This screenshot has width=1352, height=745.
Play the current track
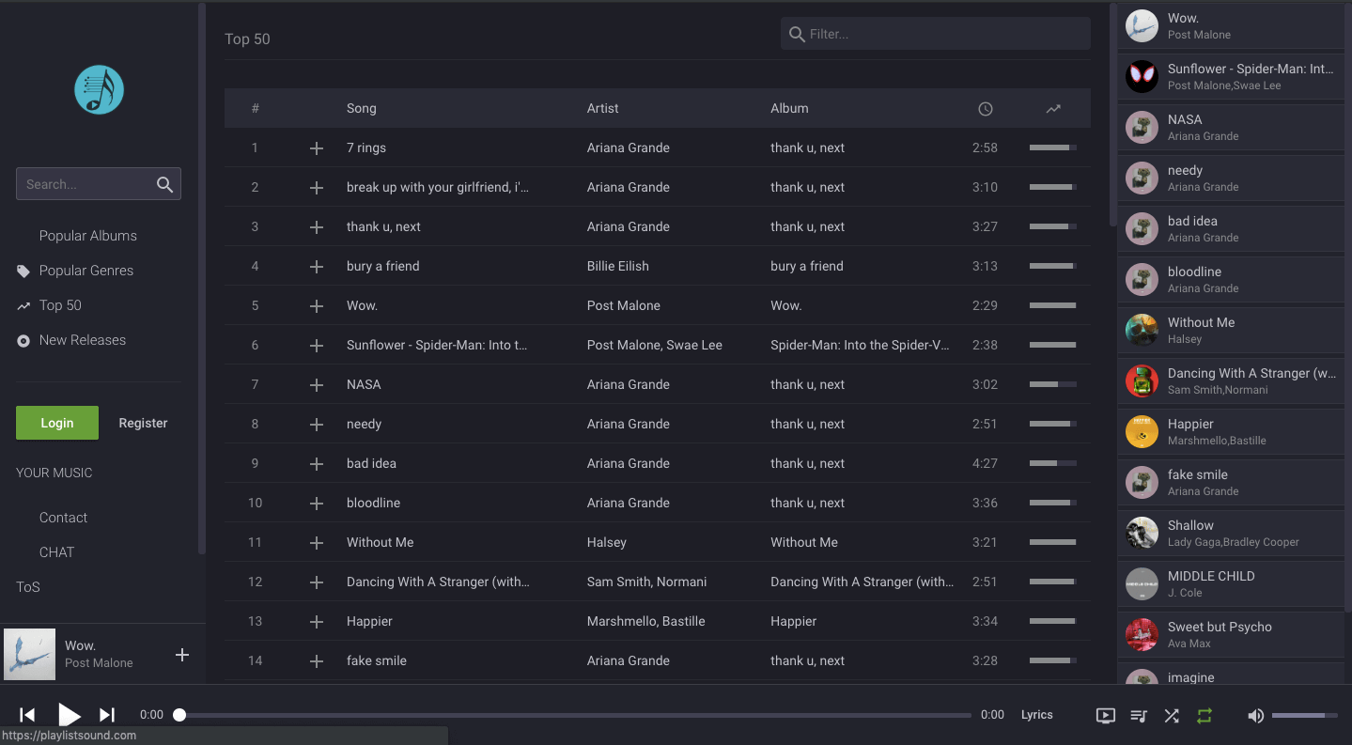click(x=69, y=715)
